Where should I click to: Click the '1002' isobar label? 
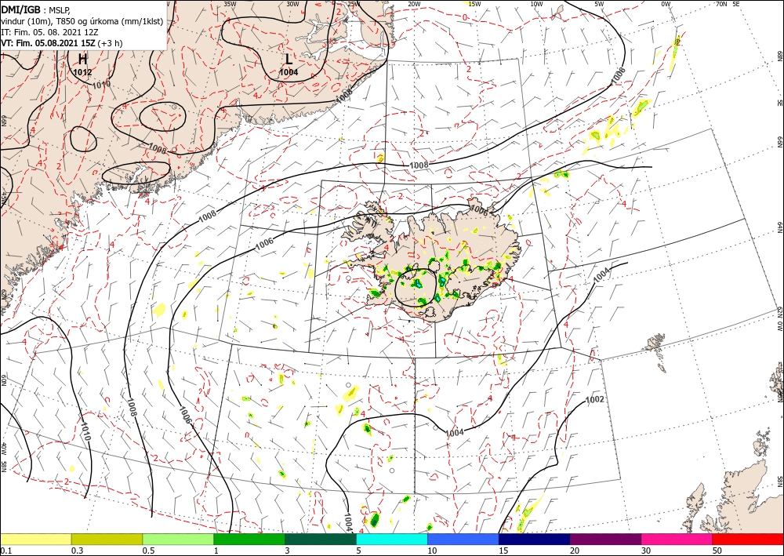point(594,399)
